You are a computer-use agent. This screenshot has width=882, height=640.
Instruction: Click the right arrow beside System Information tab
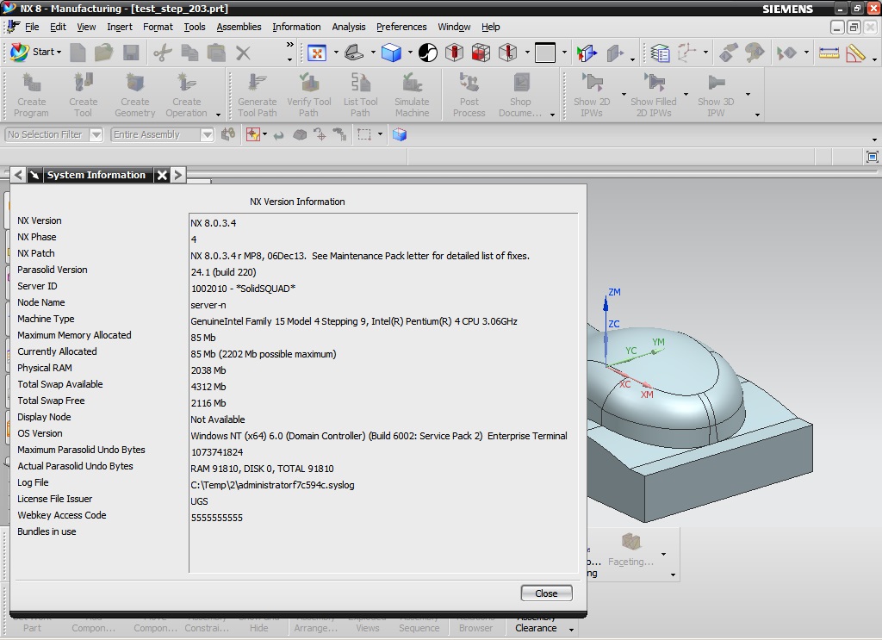click(x=177, y=175)
